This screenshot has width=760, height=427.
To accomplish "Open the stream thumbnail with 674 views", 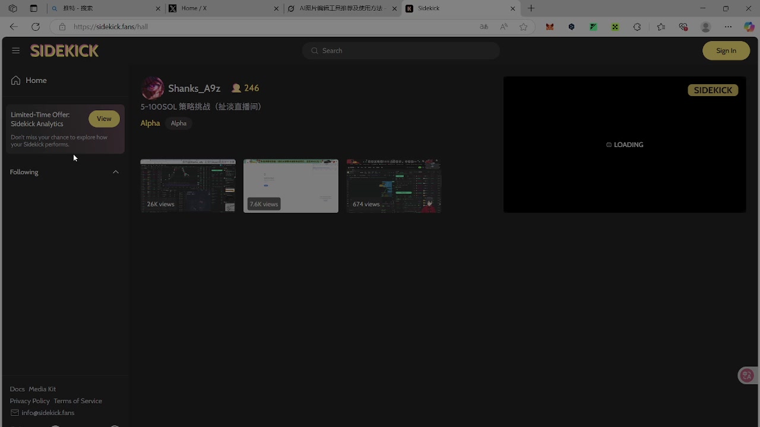I will (394, 186).
